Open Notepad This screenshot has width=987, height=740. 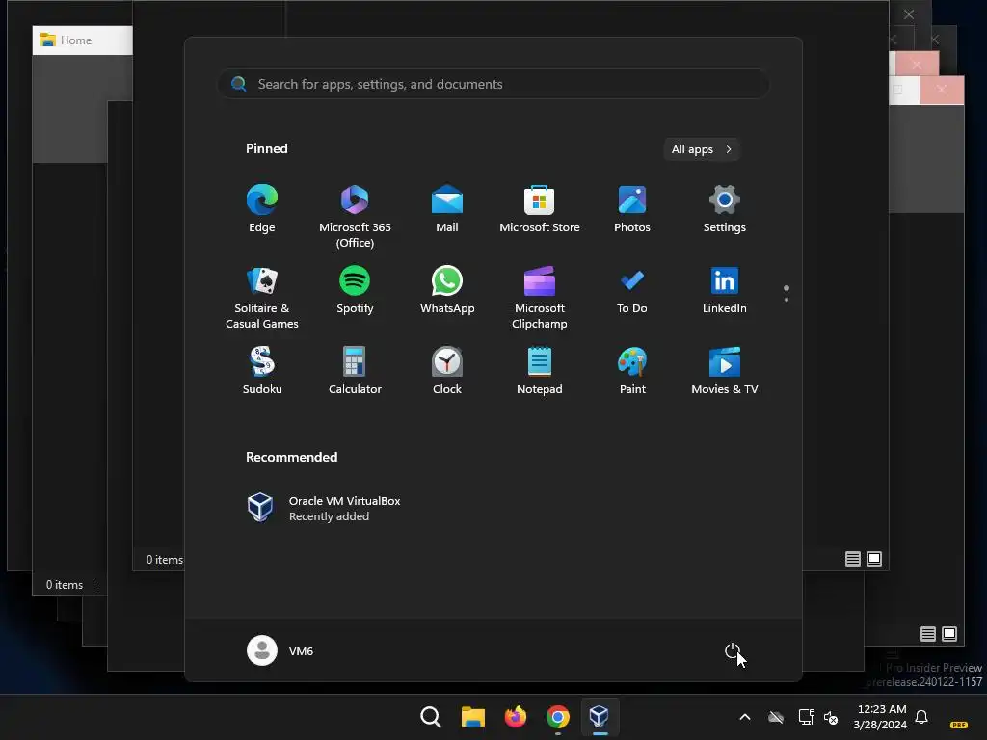point(540,371)
